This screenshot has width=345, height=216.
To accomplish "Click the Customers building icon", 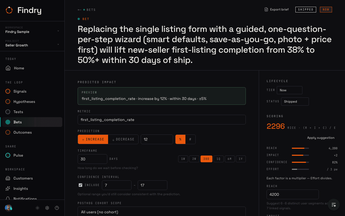I will pyautogui.click(x=8, y=178).
